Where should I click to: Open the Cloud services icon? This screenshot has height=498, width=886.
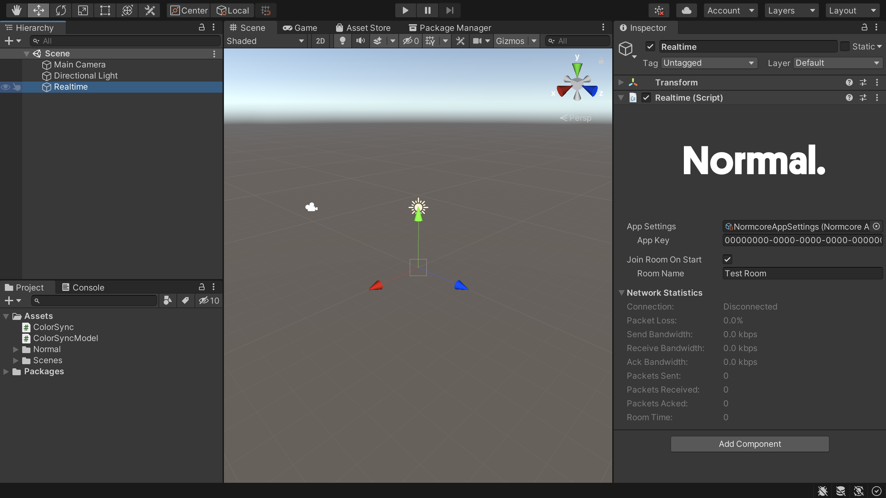686,10
